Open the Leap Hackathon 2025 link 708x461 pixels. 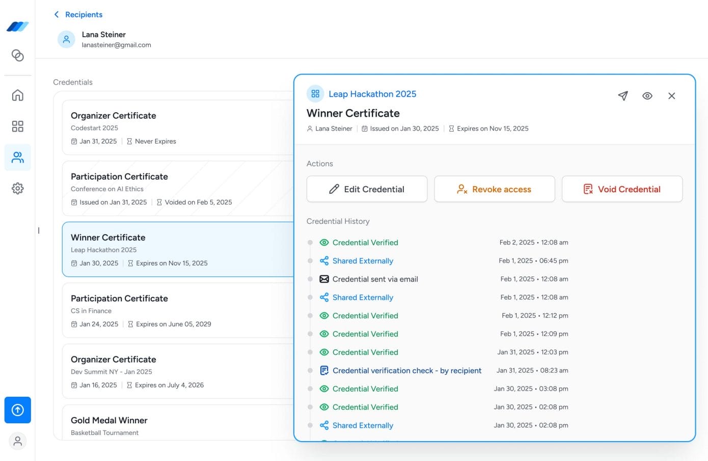pyautogui.click(x=372, y=94)
